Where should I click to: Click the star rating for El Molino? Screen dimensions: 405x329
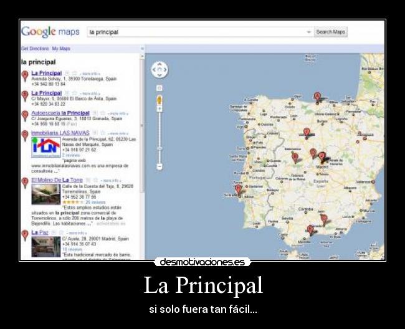pos(73,203)
